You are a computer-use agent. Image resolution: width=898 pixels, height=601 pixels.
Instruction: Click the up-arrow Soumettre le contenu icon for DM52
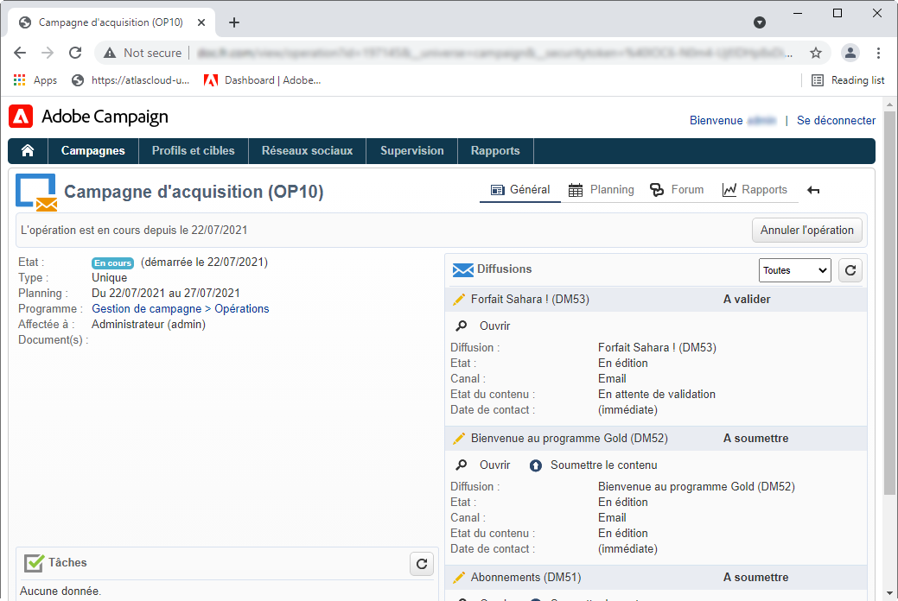click(536, 465)
